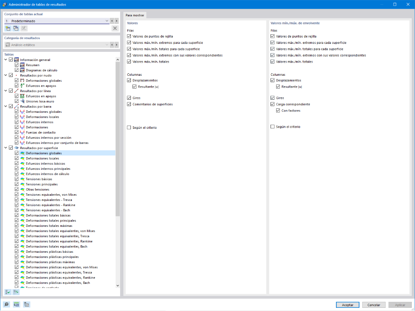Click the table settings icon next to 0,00
Screen dimensions: 415x311
tap(27, 305)
